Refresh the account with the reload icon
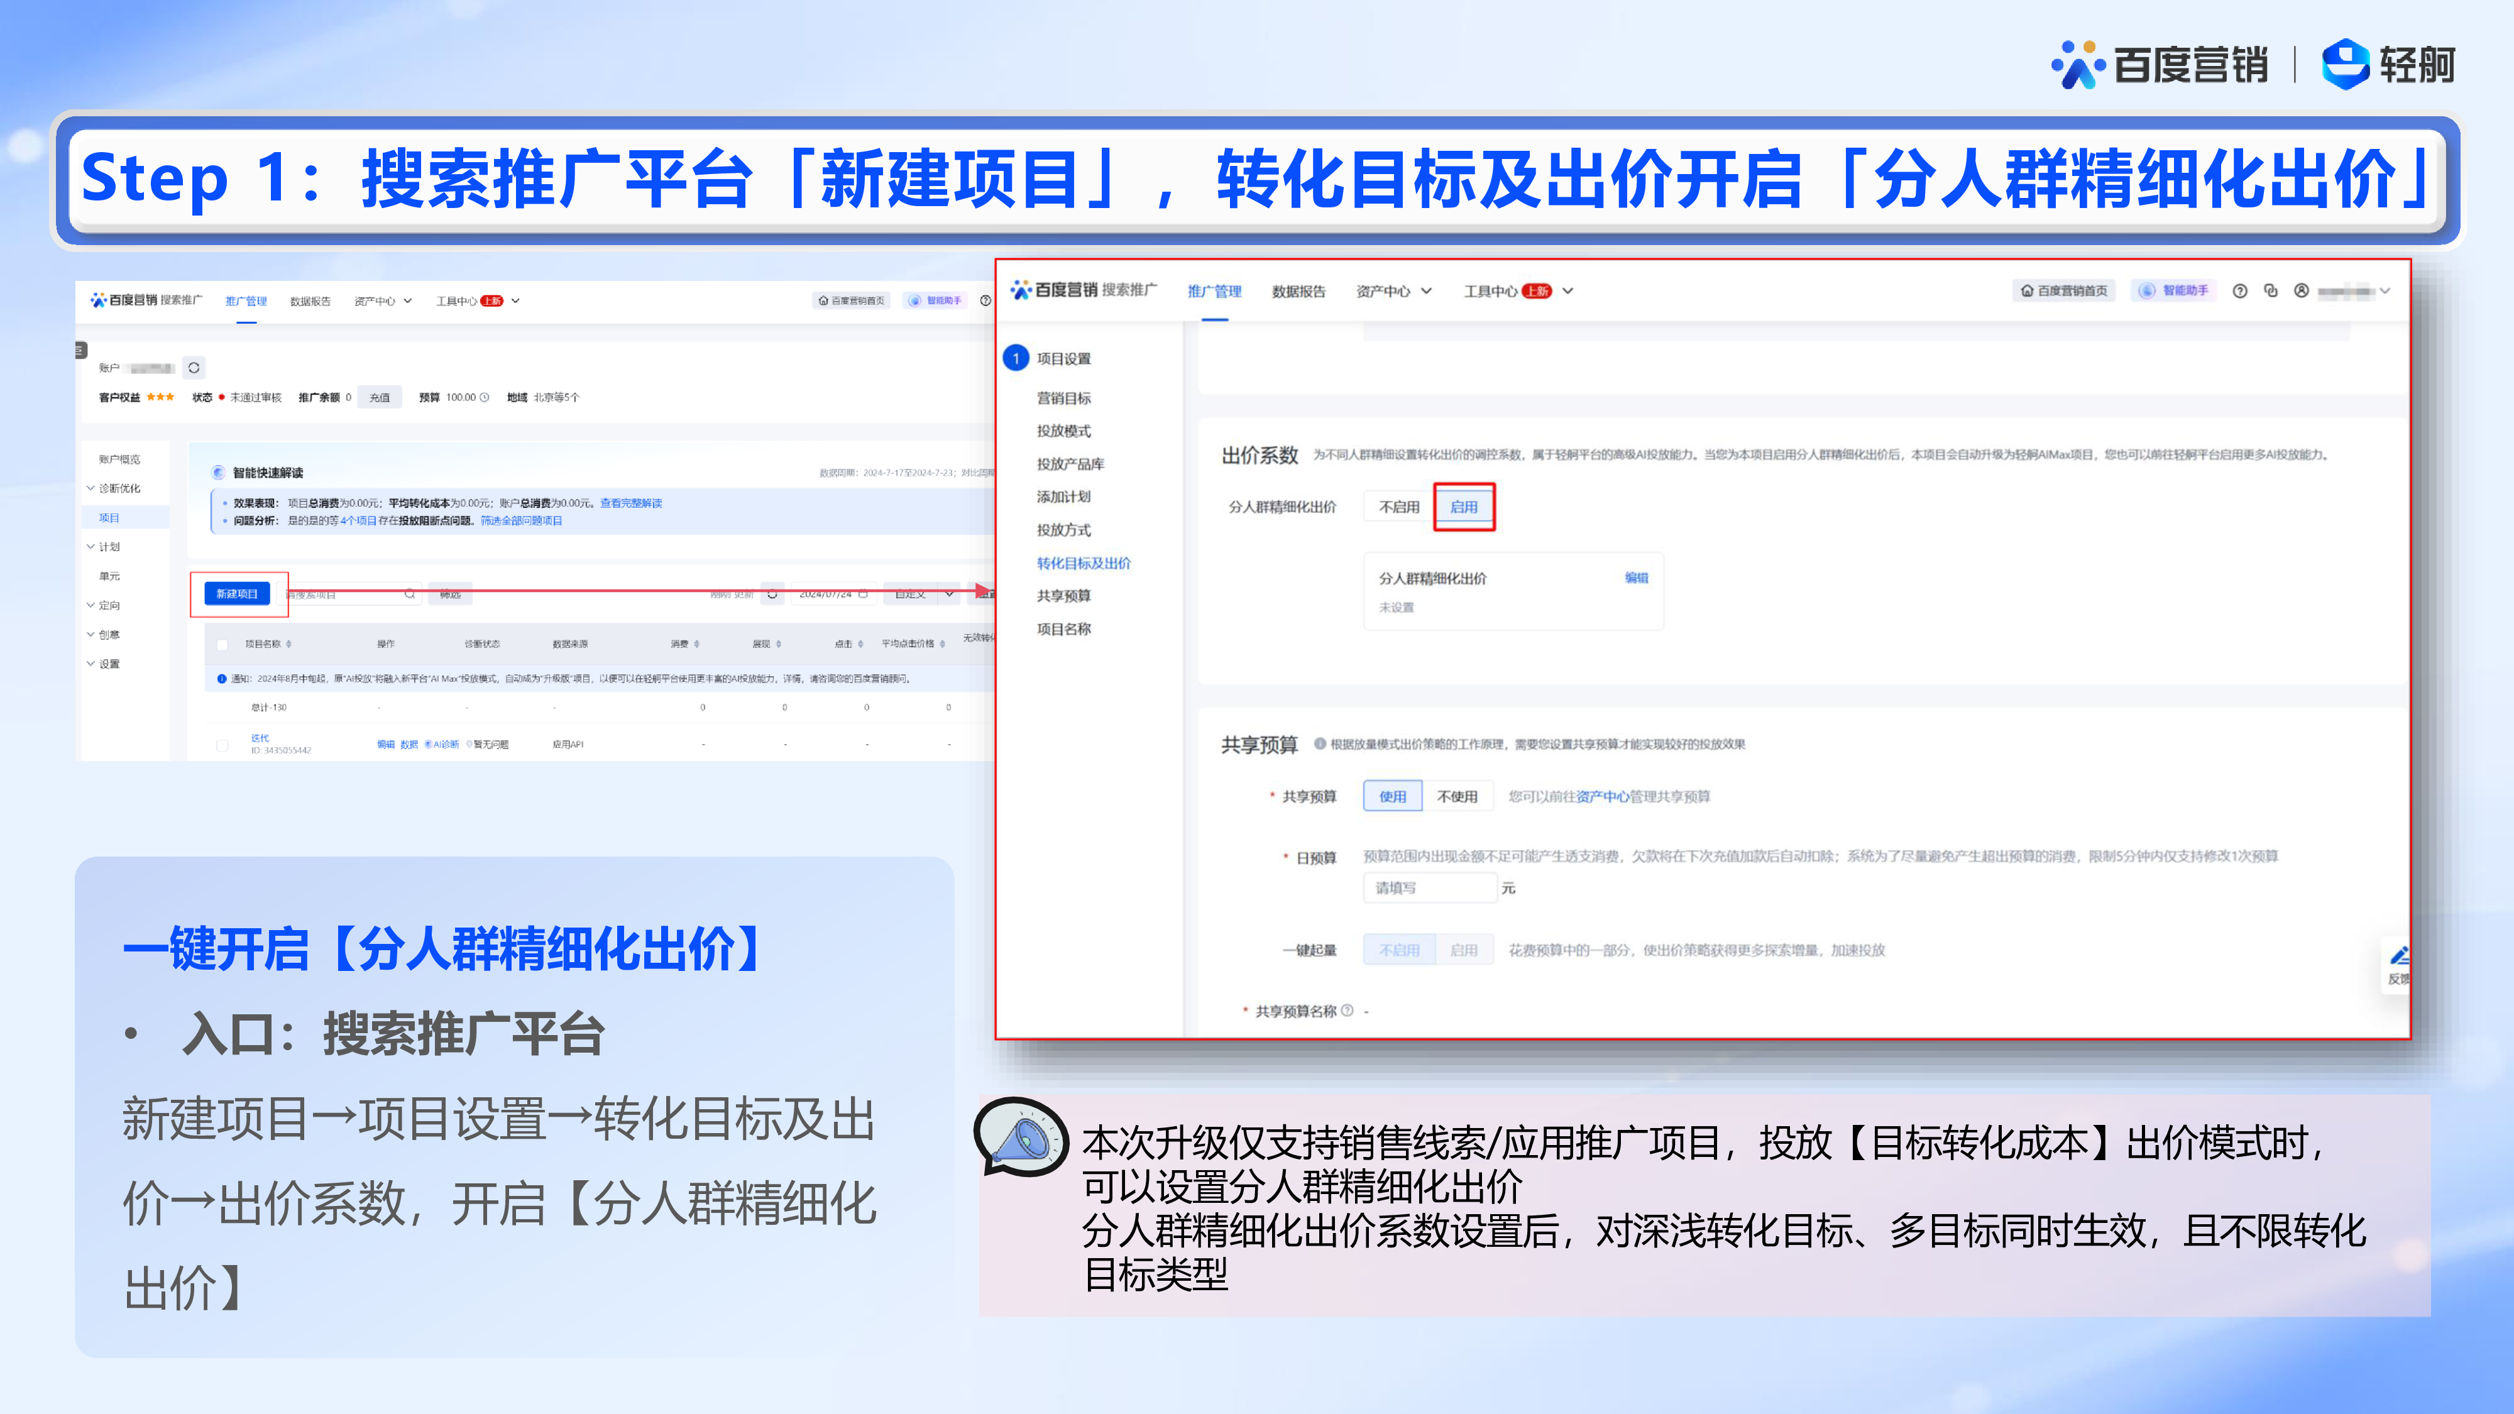Screen dimensions: 2514x1414 click(x=193, y=368)
